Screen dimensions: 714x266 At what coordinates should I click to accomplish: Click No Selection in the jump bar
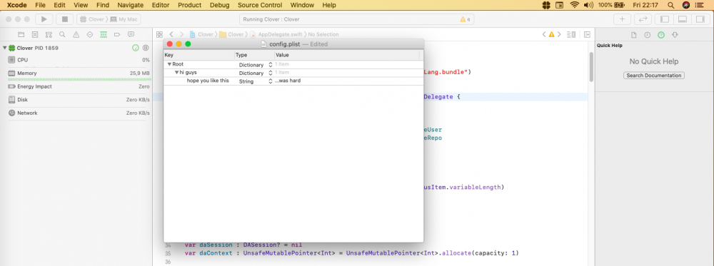click(x=323, y=34)
